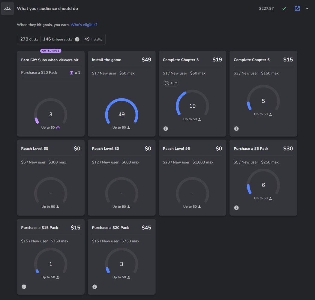The width and height of the screenshot is (315, 300).
Task: Click the purple GIFTED SUBS badge
Action: click(51, 51)
